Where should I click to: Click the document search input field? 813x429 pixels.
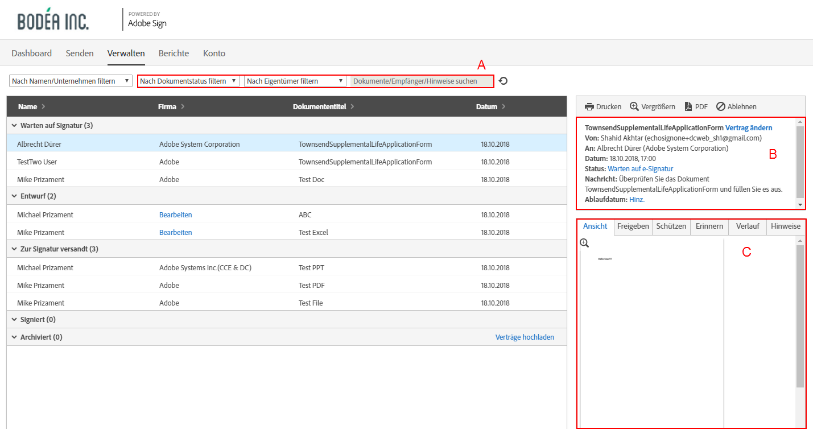[420, 81]
